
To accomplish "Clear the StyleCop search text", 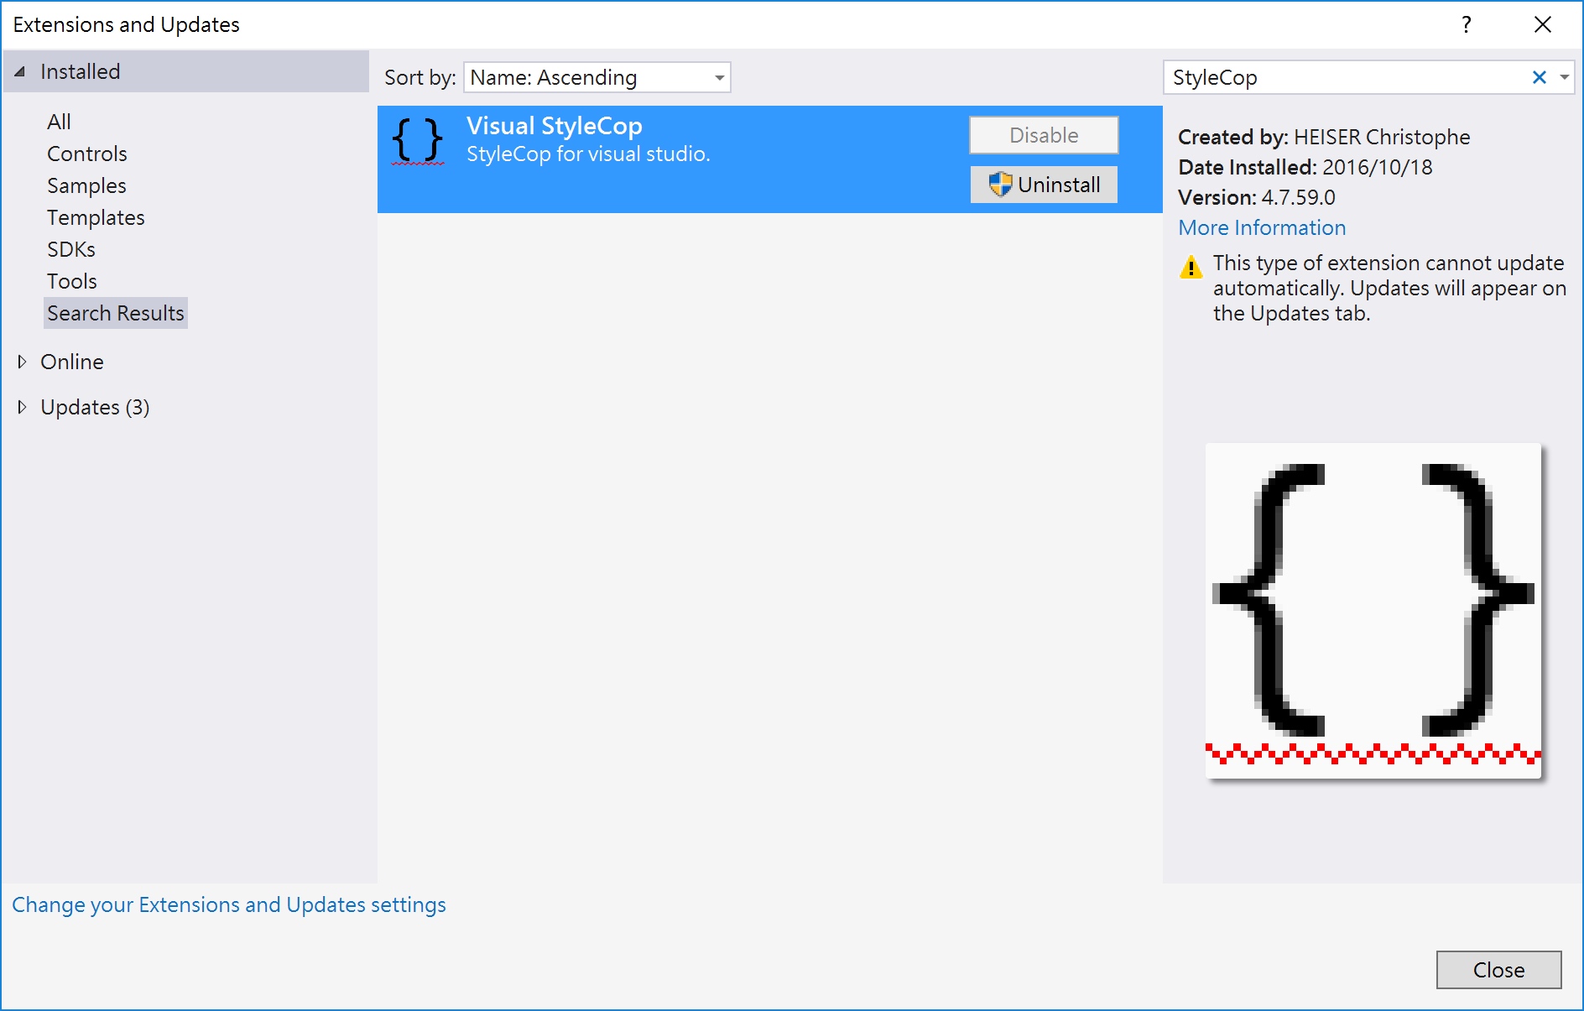I will click(x=1539, y=77).
